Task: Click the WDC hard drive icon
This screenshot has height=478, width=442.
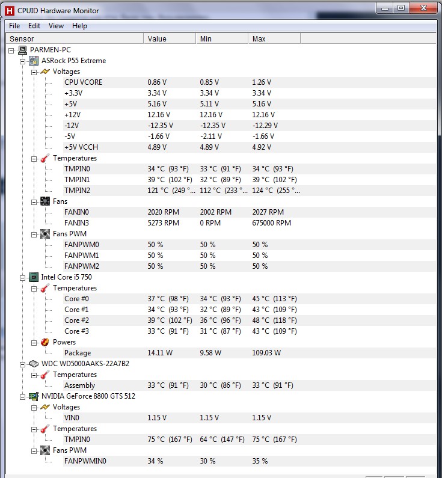Action: (x=34, y=364)
